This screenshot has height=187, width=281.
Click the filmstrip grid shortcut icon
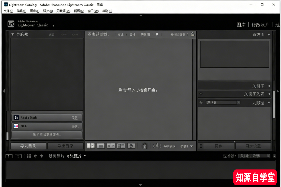click(x=29, y=156)
